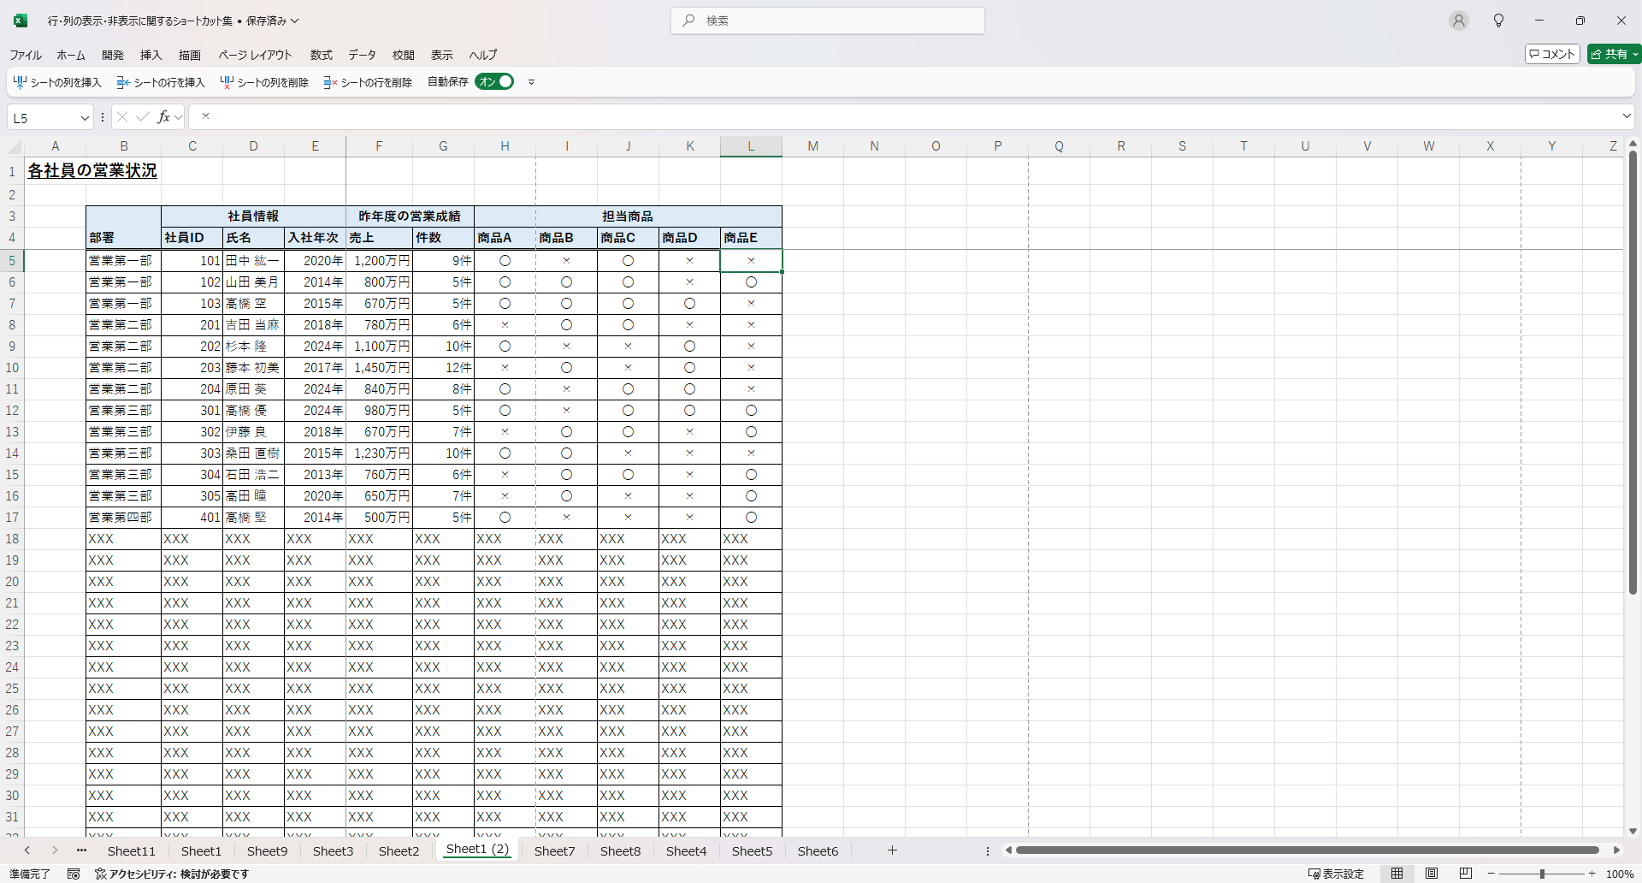1642x883 pixels.
Task: Switch to the Sheet7 tab
Action: pos(554,850)
